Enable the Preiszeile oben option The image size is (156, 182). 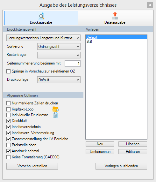coord(9,145)
